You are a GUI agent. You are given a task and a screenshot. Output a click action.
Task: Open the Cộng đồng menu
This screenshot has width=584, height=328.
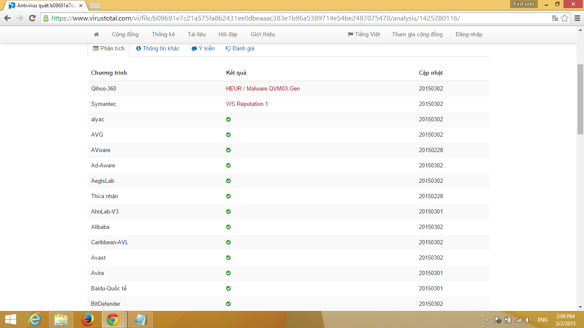125,34
